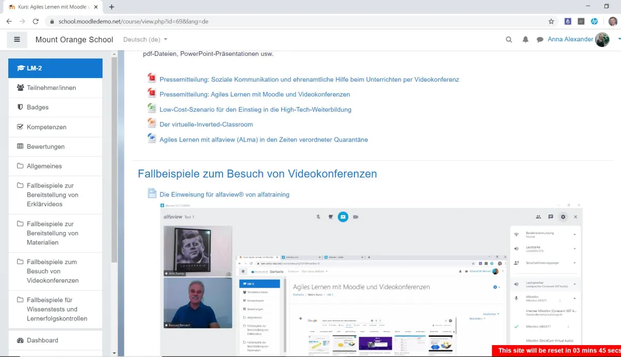
Task: Select the Kurs: Agiles Lernen browser tab
Action: [52, 7]
